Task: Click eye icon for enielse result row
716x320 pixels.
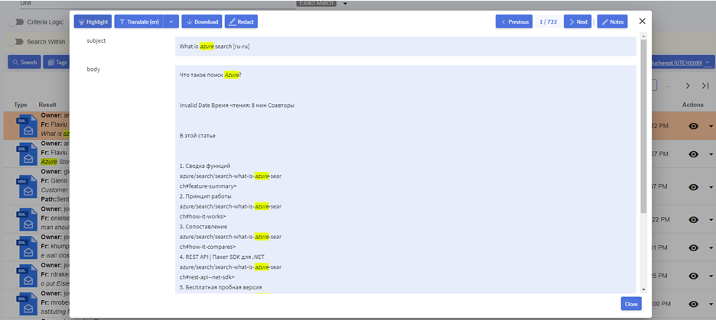Action: click(693, 219)
